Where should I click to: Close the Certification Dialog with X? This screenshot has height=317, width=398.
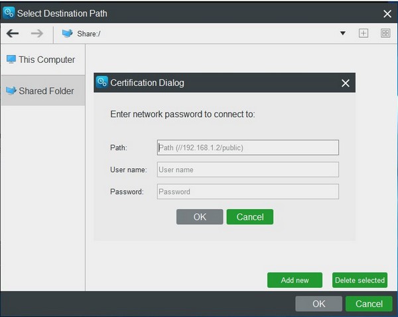pos(345,83)
